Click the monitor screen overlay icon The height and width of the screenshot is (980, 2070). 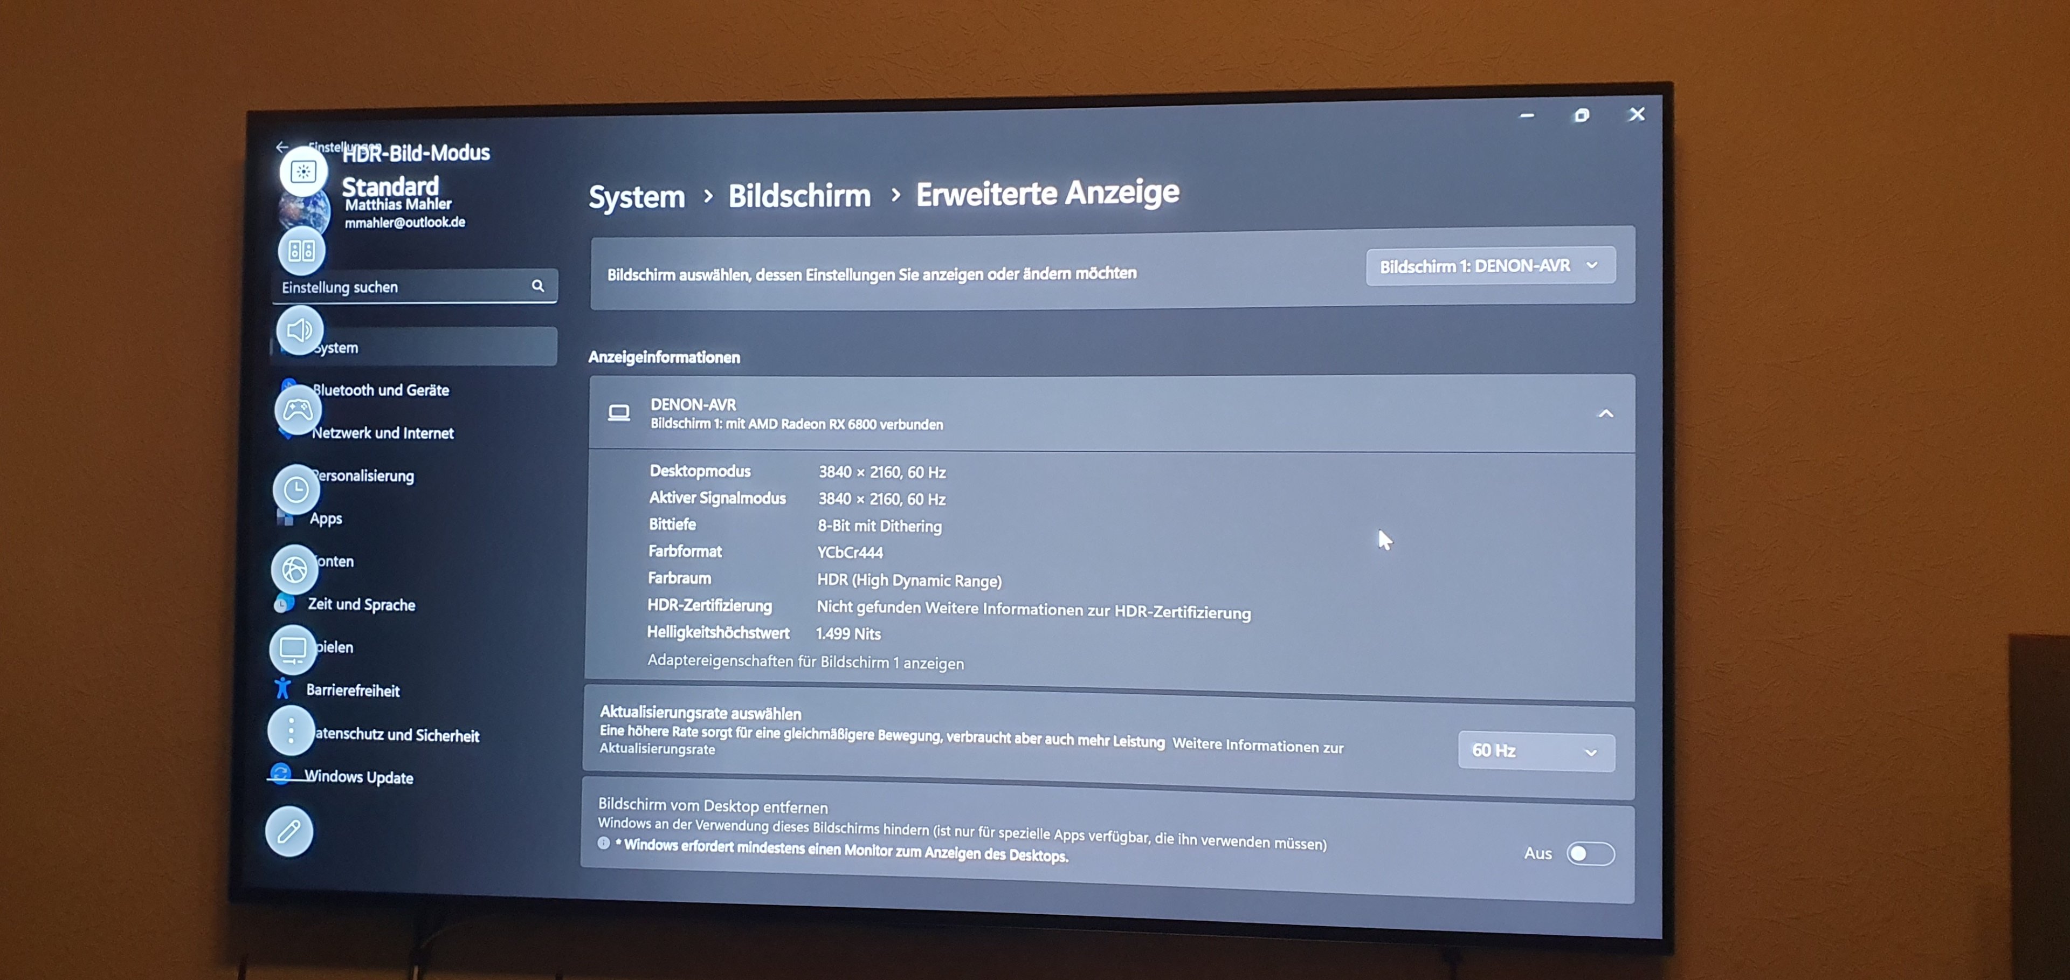293,649
